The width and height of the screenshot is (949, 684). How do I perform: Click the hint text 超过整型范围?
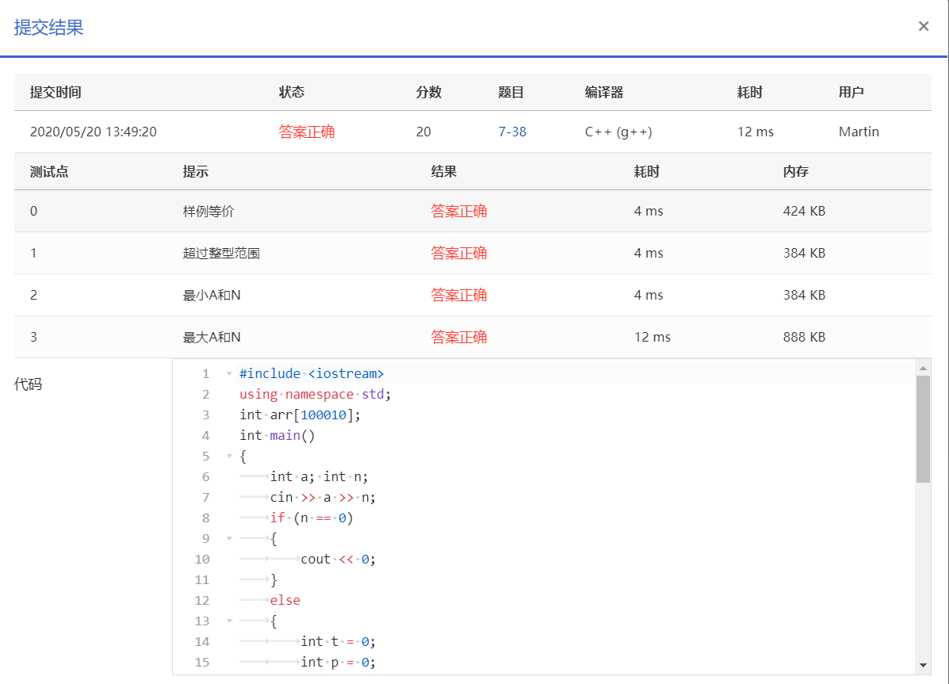pyautogui.click(x=221, y=253)
